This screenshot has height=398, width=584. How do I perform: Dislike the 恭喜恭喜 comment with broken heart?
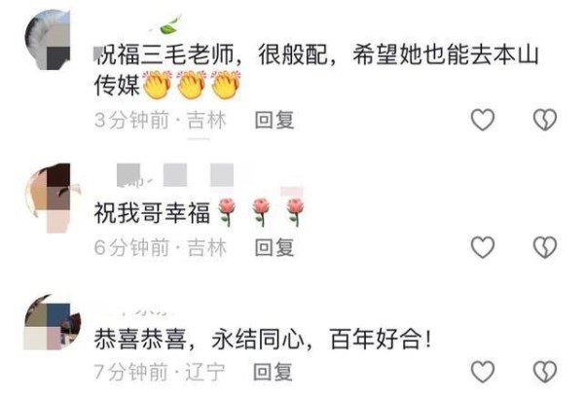pyautogui.click(x=545, y=371)
